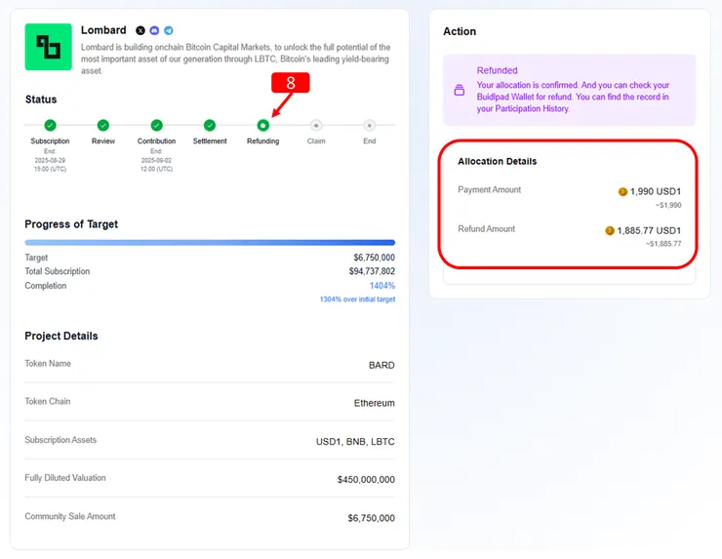
Task: Click the Contribution step checkmark
Action: pos(156,125)
